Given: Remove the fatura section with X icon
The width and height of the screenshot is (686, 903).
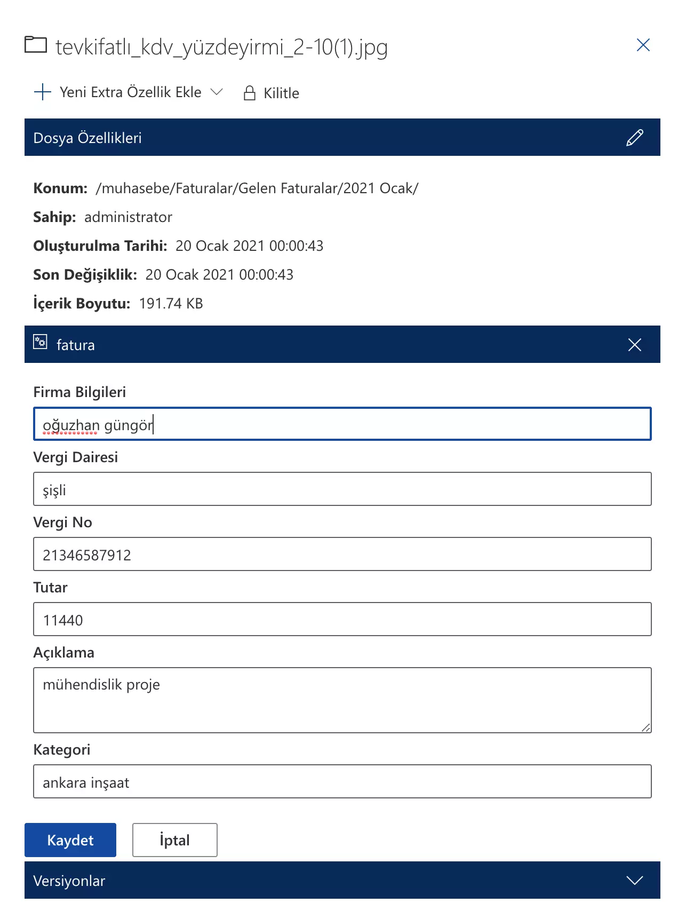Looking at the screenshot, I should click(x=635, y=345).
